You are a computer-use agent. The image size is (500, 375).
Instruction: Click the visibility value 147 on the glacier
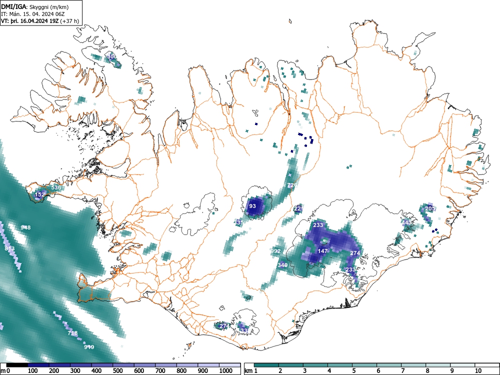pos(322,251)
